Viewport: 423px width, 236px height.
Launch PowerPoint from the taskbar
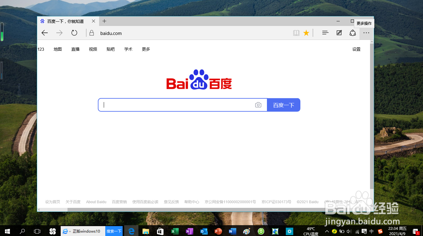[x=218, y=231]
